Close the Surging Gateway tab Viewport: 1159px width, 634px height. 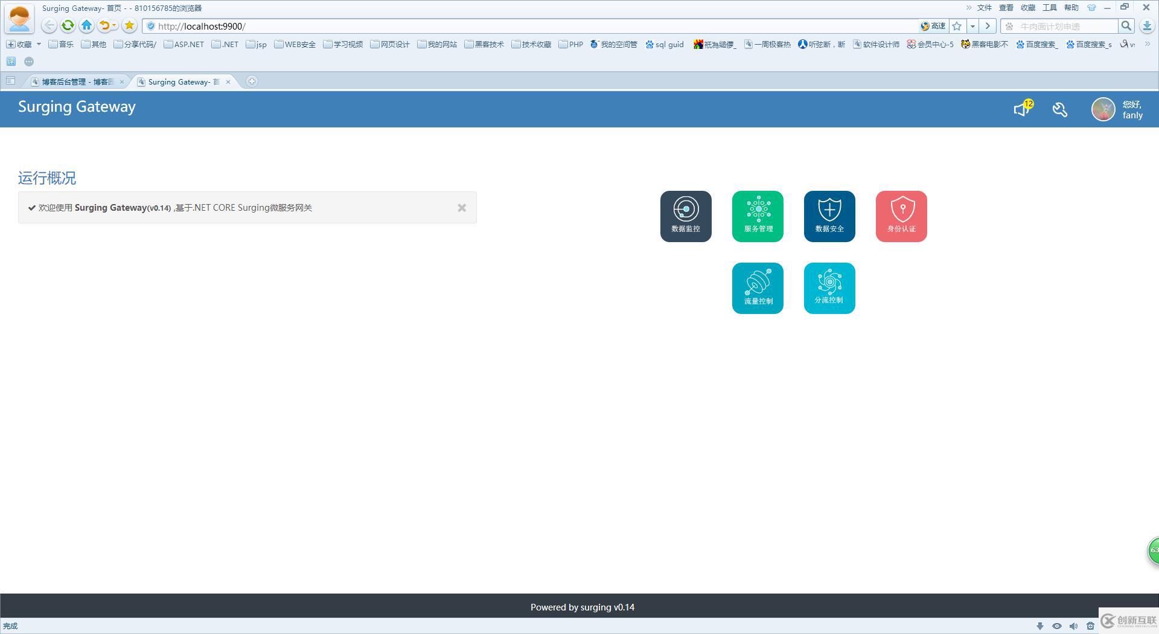point(228,82)
